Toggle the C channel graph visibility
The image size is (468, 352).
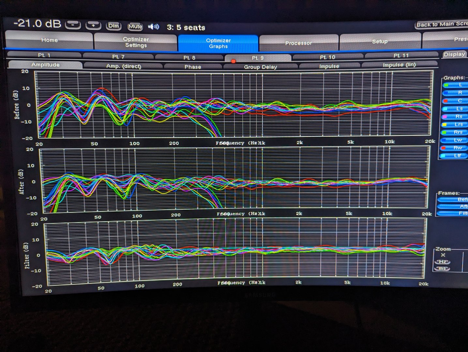455,101
